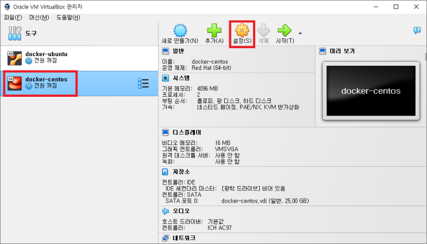Open the General (일반) section header link
The height and width of the screenshot is (244, 427).
click(178, 51)
